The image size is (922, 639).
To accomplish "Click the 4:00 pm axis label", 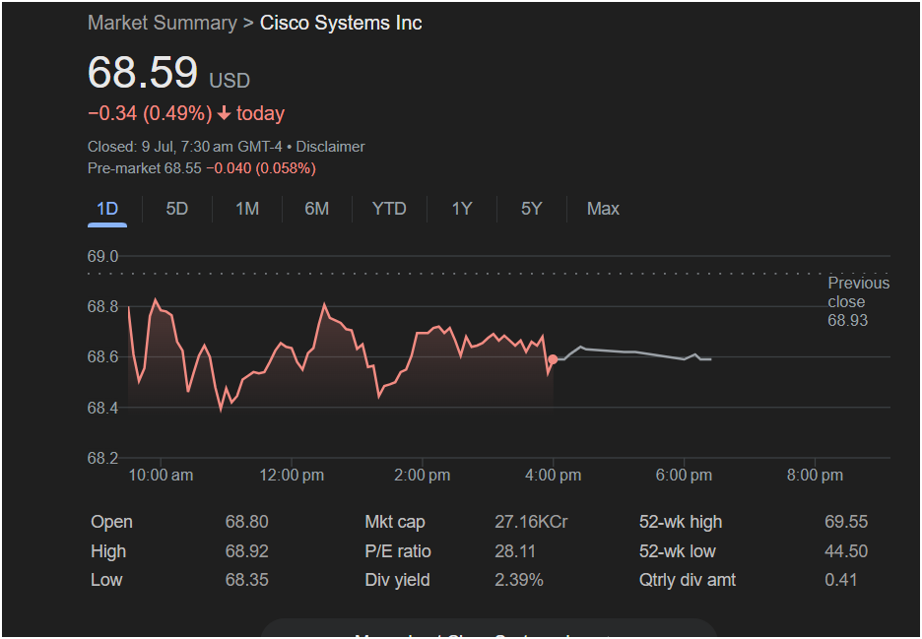I will 553,475.
